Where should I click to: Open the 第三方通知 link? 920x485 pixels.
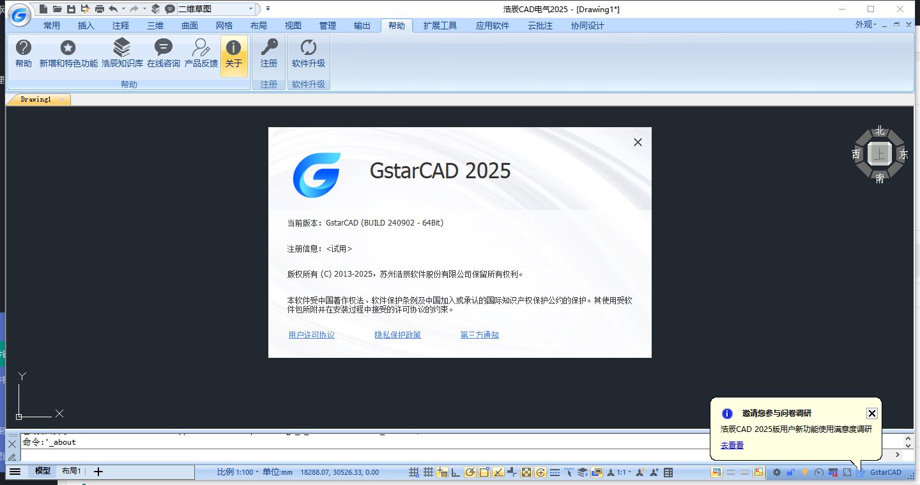click(x=480, y=335)
